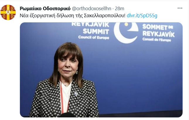Click the lapel pin on the jacket
Image resolution: width=189 pixels, height=120 pixels.
tap(76, 94)
